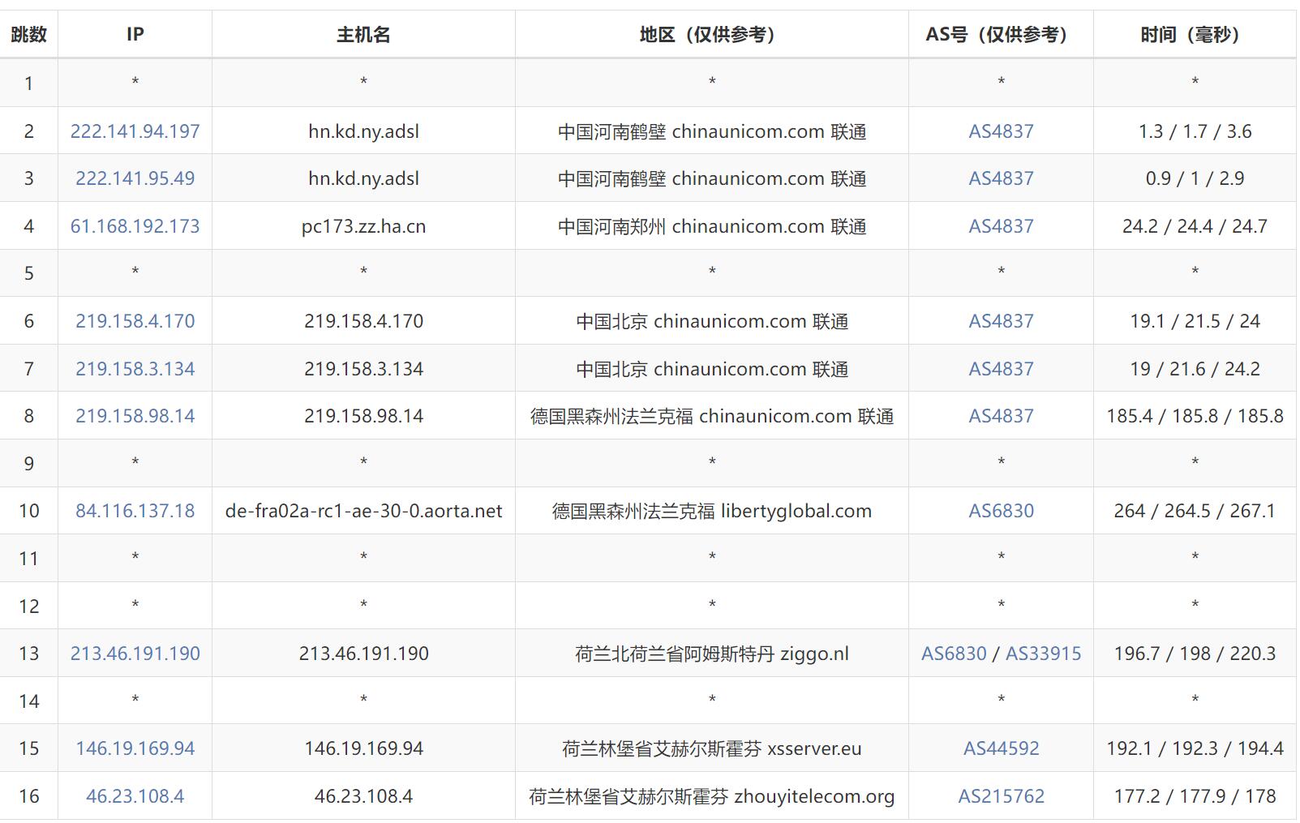The height and width of the screenshot is (823, 1300).
Task: Click time value 19.1 / 21.5 / 24
Action: [x=1195, y=321]
